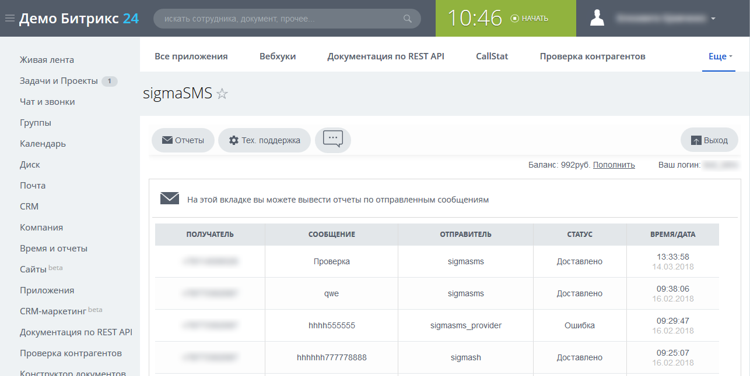Click the СООБЩЕНИЕ column header

pyautogui.click(x=332, y=235)
